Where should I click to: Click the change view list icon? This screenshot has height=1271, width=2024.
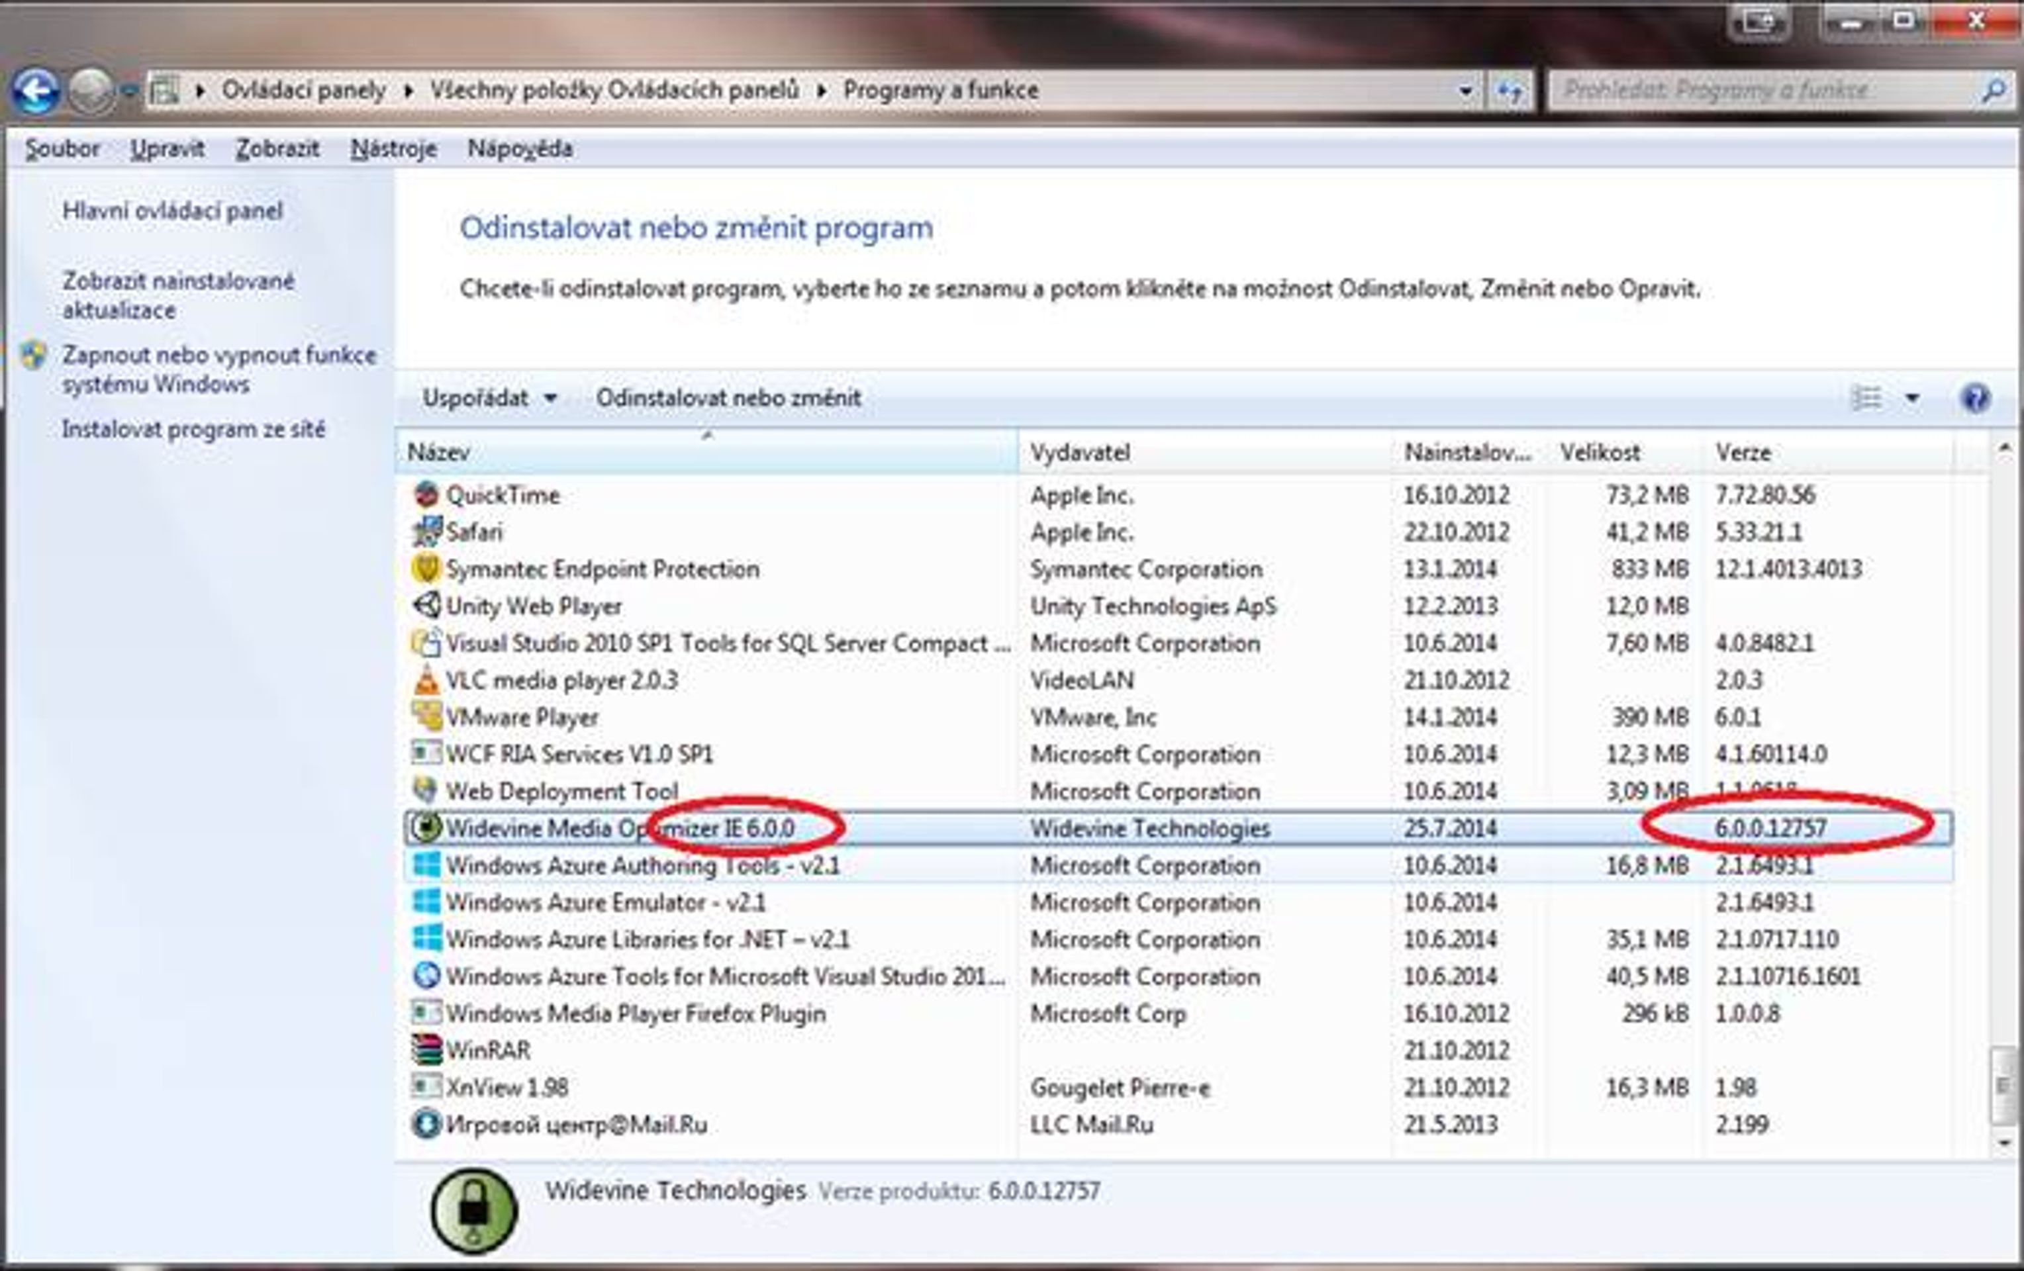pyautogui.click(x=1866, y=398)
